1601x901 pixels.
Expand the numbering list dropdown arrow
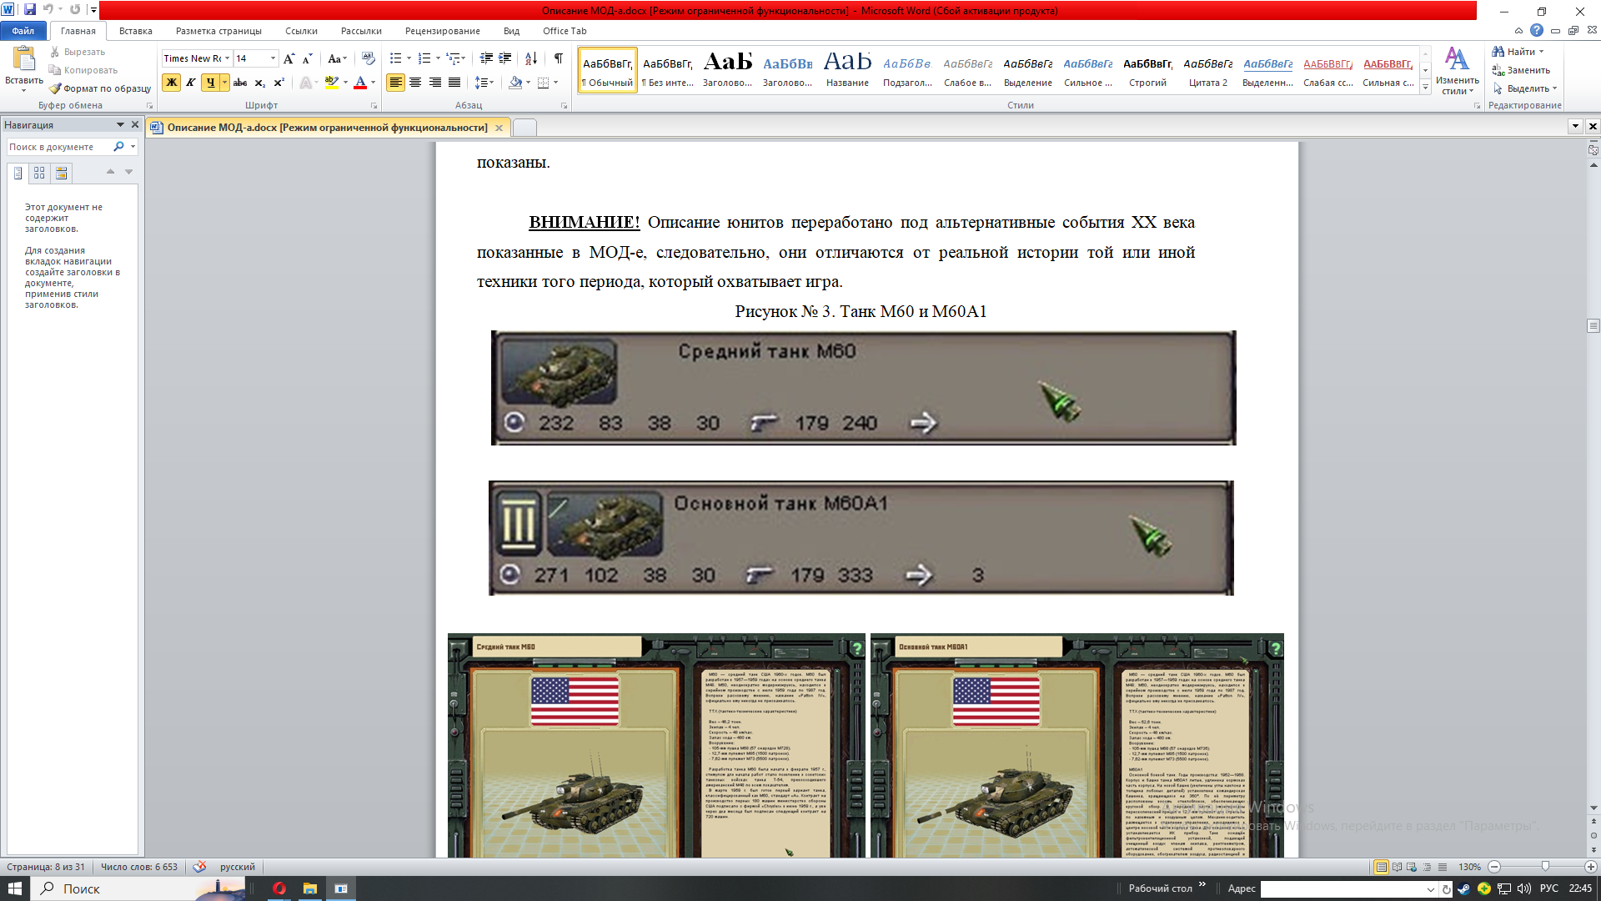click(438, 58)
